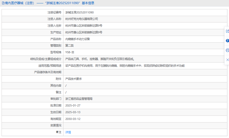The image size is (229, 138).
Task: Click the 审批部门 field label
Action: point(56,99)
